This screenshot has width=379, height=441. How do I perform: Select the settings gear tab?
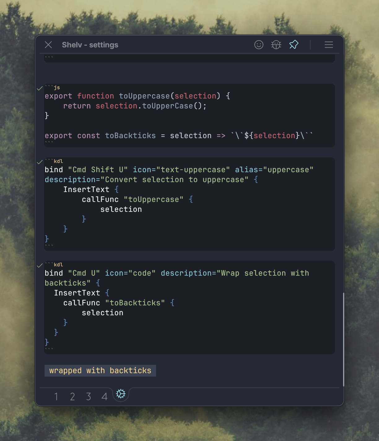pyautogui.click(x=120, y=394)
